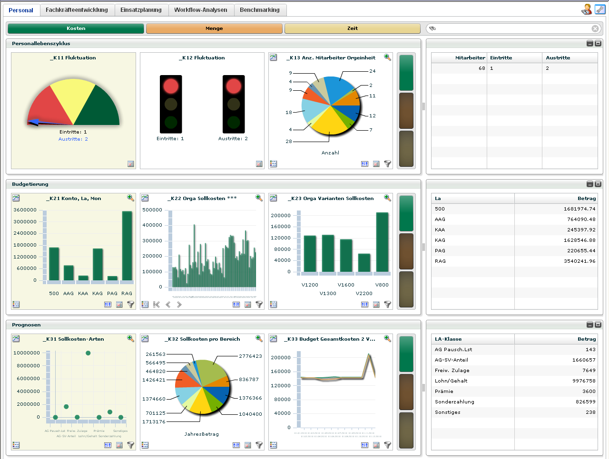Select the Kosten view
This screenshot has height=459, width=609.
coord(76,29)
